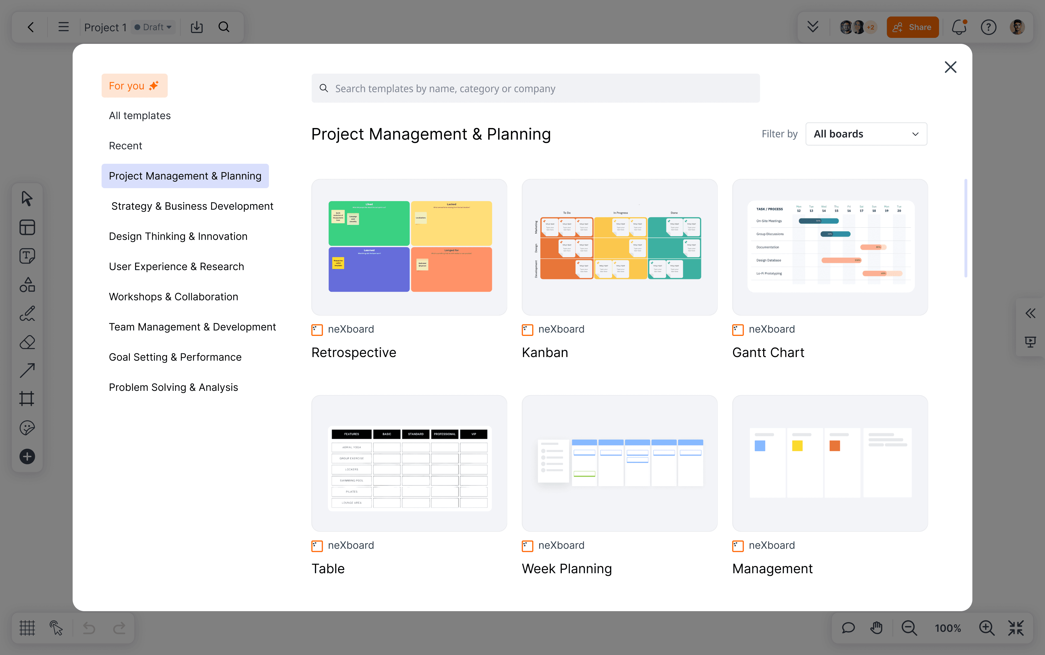Choose the shapes tool
Viewport: 1045px width, 655px height.
point(27,285)
